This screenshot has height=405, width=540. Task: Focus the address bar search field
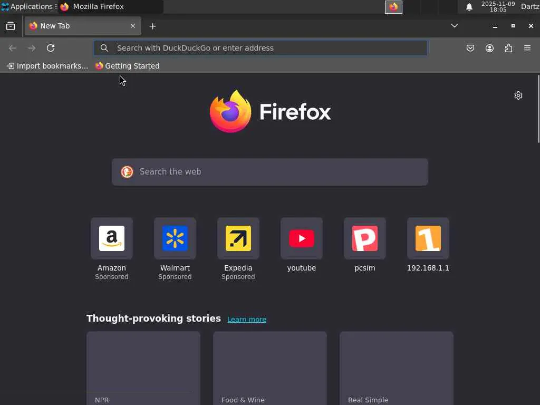tap(261, 48)
